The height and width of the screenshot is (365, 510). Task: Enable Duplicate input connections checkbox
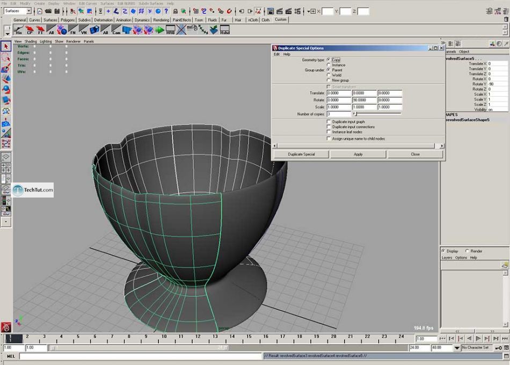[329, 127]
